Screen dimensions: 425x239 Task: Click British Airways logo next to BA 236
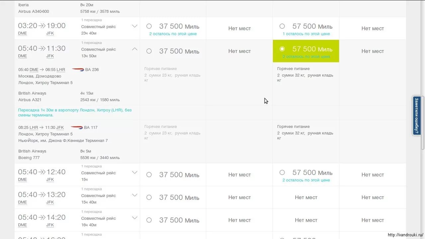[x=78, y=69]
